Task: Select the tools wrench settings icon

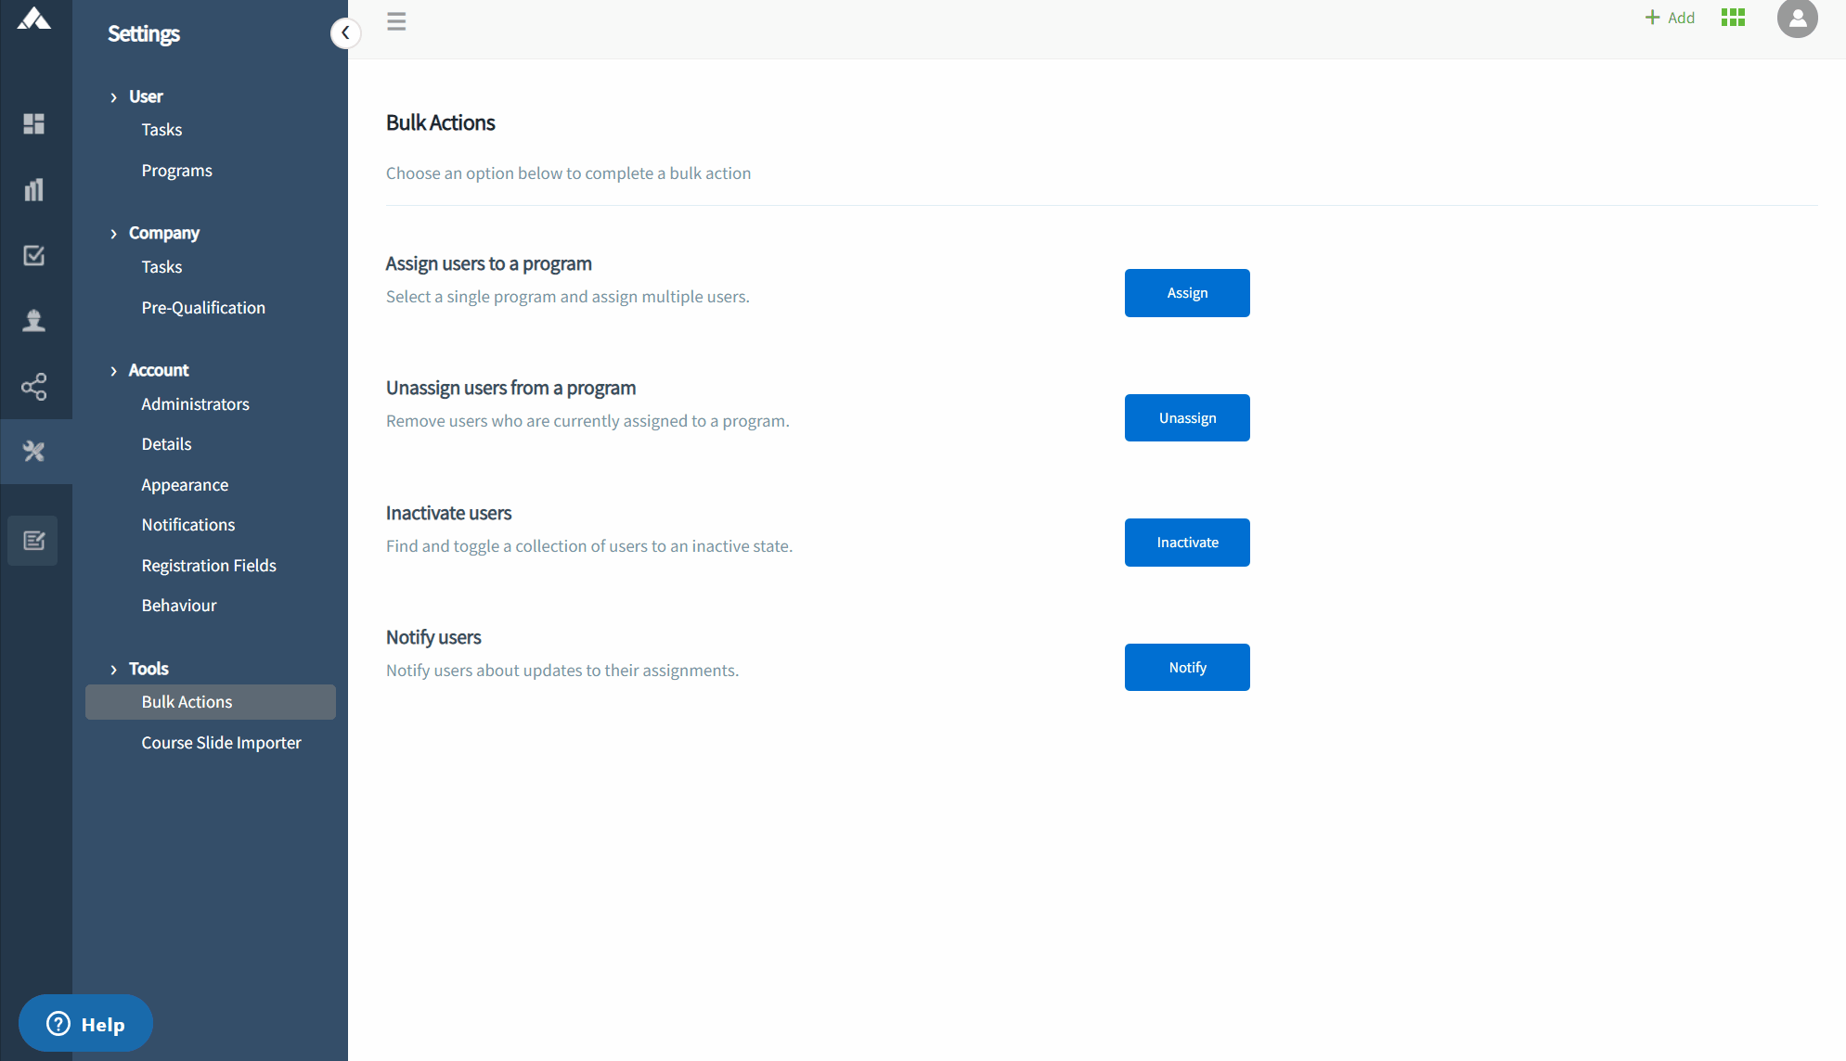Action: [34, 452]
